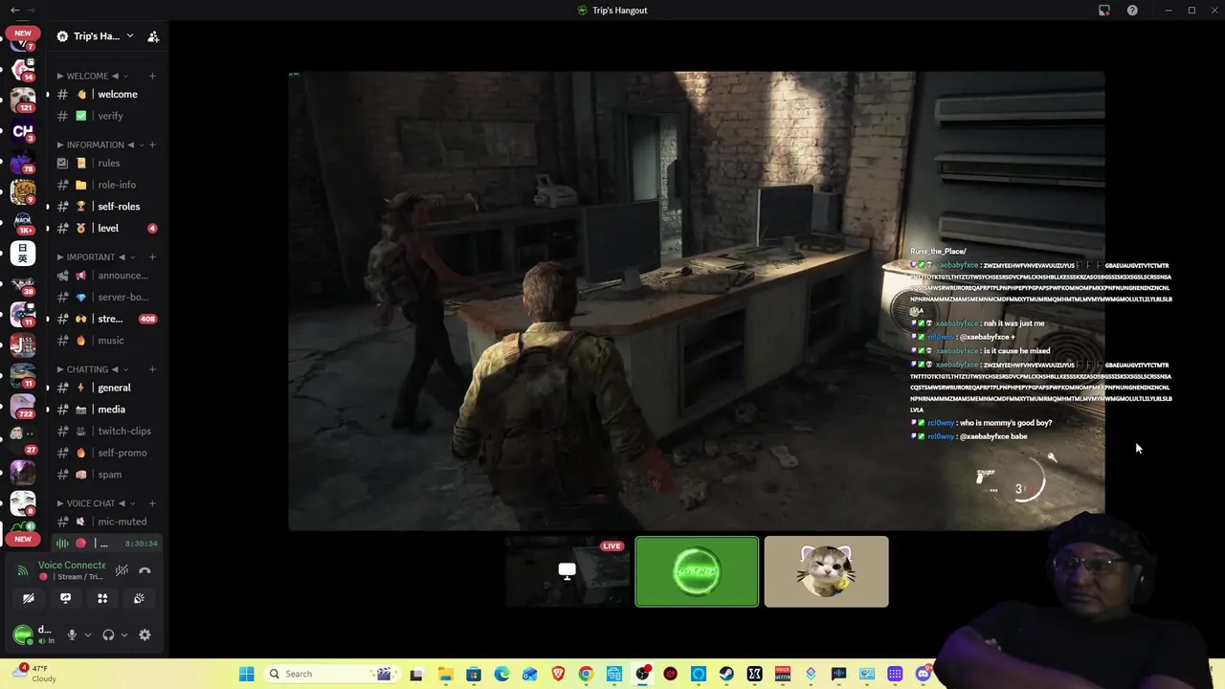Open the screen share button in voice panel
Screen dimensions: 1225x689
point(65,598)
